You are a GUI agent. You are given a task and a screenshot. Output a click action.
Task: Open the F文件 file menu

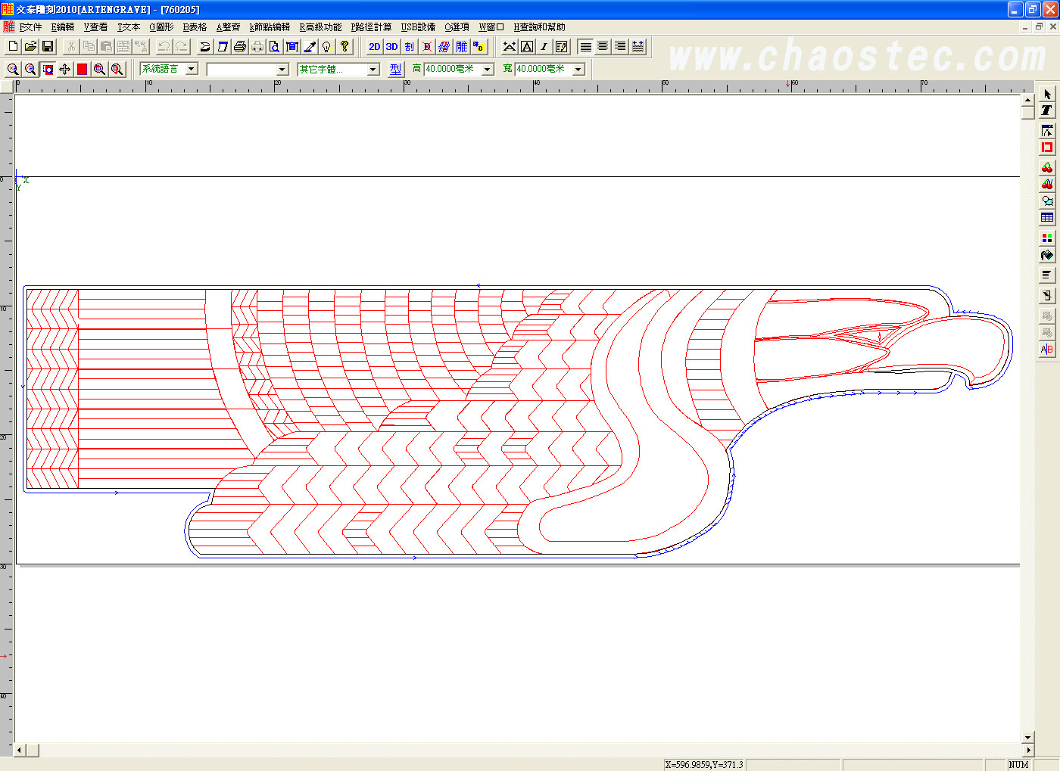[x=31, y=27]
